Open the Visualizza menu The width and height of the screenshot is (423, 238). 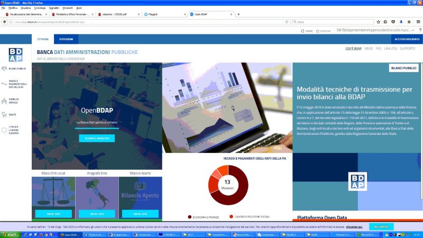pos(25,8)
